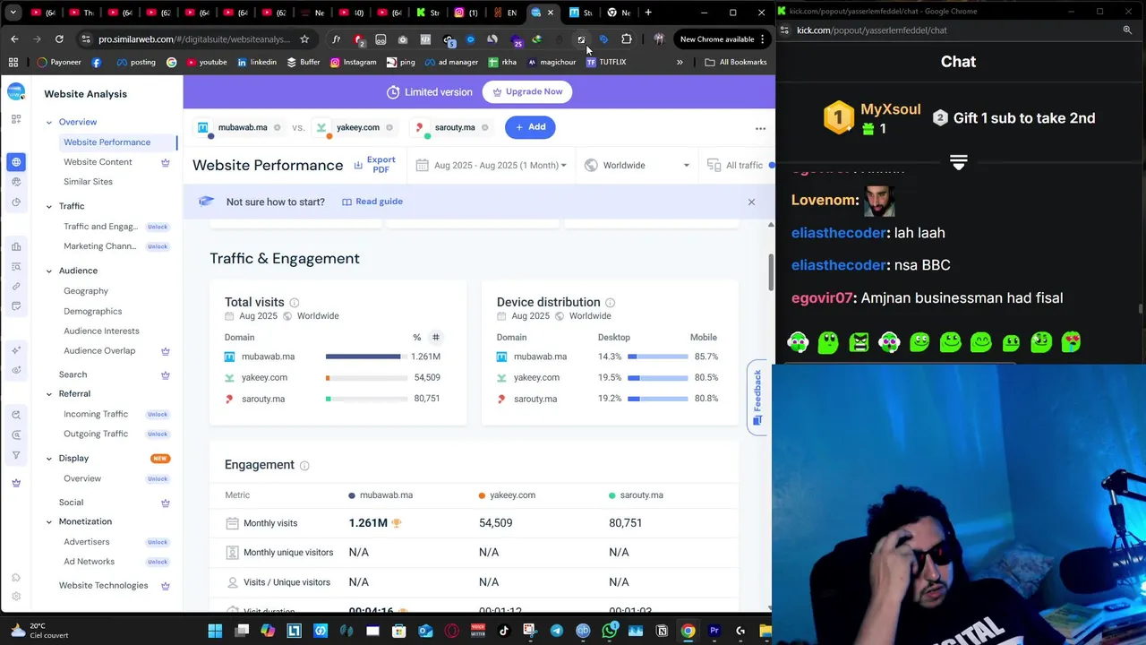Click info icon beside Total visits

tap(295, 303)
